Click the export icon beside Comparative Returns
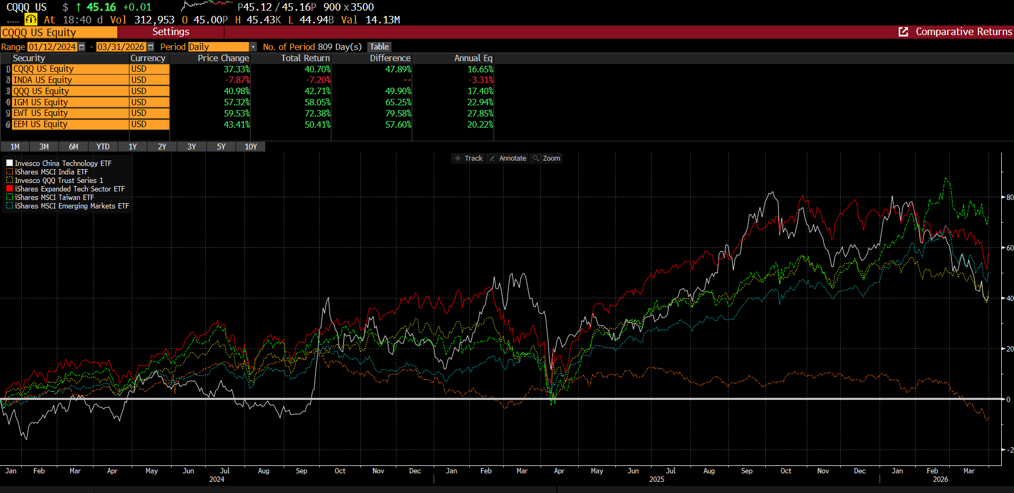The width and height of the screenshot is (1014, 493). point(902,32)
